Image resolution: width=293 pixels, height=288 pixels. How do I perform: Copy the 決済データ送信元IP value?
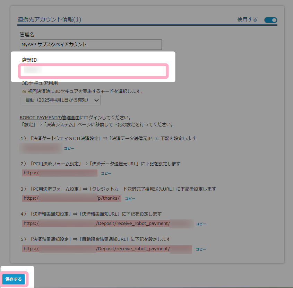69,148
